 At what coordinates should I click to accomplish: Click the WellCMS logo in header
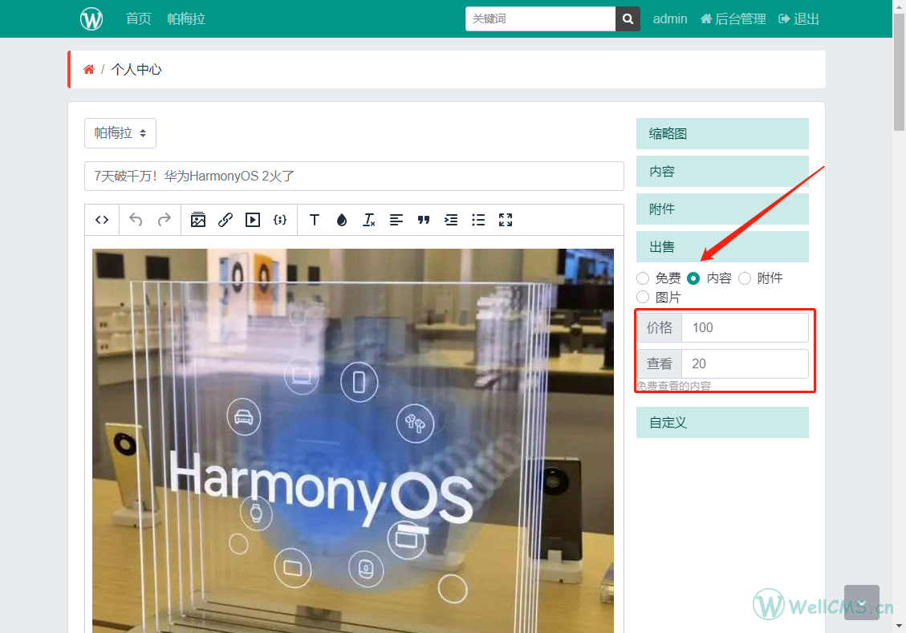click(91, 18)
